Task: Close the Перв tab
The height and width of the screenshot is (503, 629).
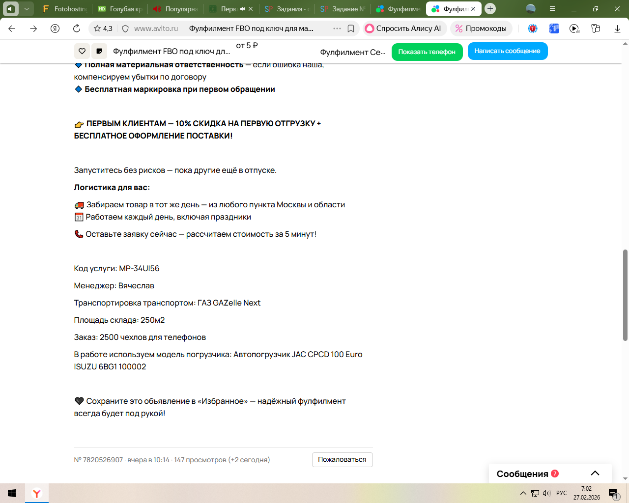Action: (251, 9)
